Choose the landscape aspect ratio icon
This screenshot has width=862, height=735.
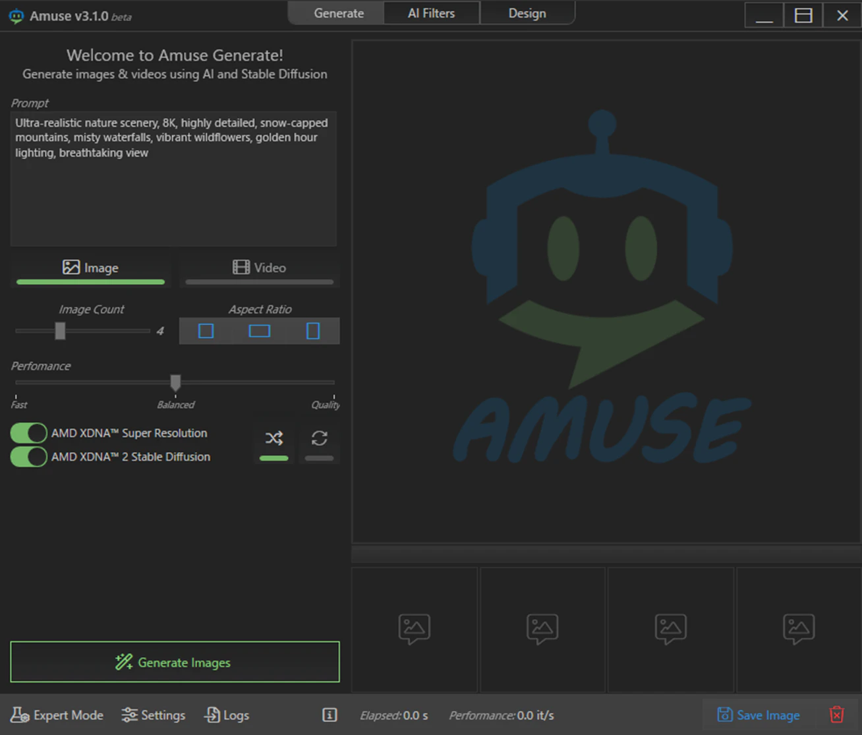click(x=260, y=331)
